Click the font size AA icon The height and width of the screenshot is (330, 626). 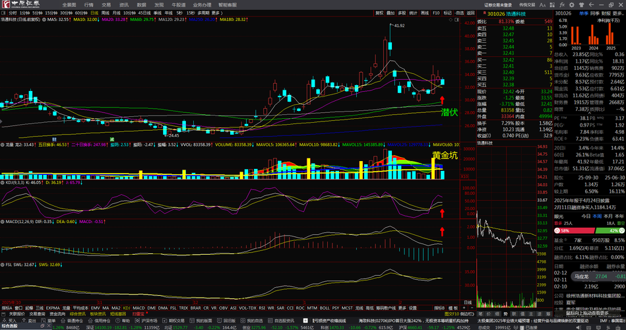tap(542, 5)
